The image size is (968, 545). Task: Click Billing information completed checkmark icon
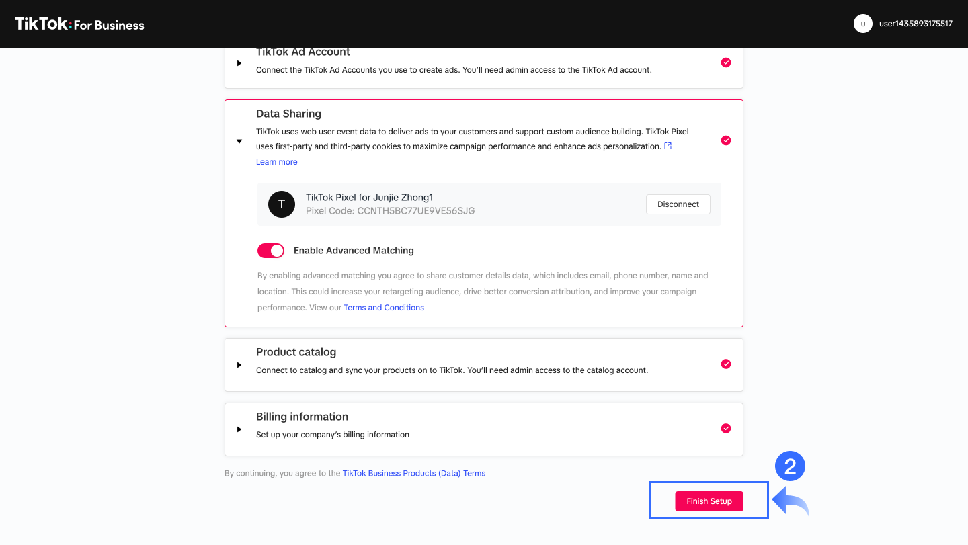point(726,428)
